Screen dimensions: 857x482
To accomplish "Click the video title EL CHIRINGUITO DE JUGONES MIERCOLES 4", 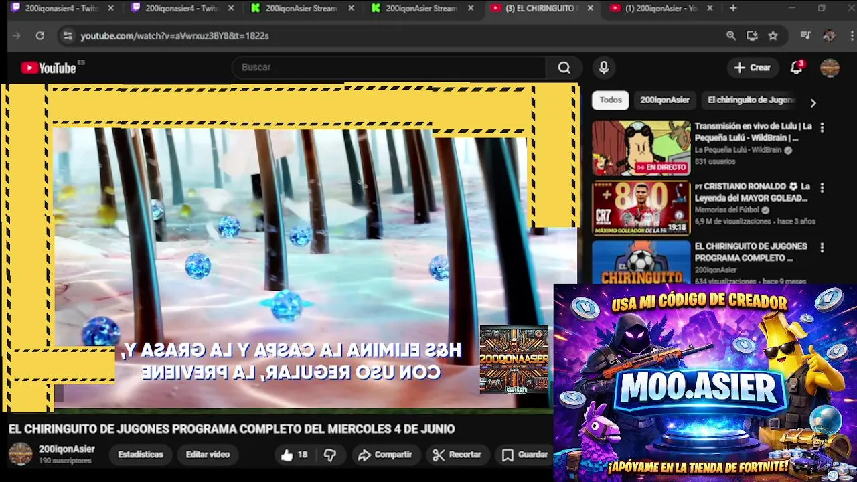I will click(232, 429).
